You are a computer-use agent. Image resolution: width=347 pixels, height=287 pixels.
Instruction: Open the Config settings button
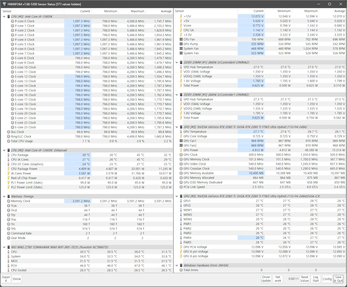point(327,279)
